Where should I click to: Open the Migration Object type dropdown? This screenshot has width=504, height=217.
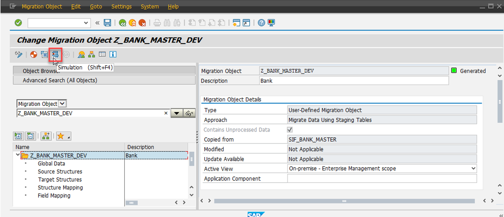click(62, 104)
